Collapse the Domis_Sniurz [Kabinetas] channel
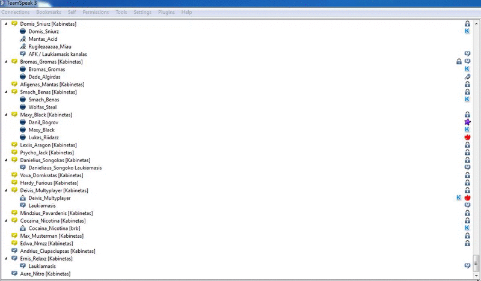This screenshot has width=481, height=281. pos(6,23)
